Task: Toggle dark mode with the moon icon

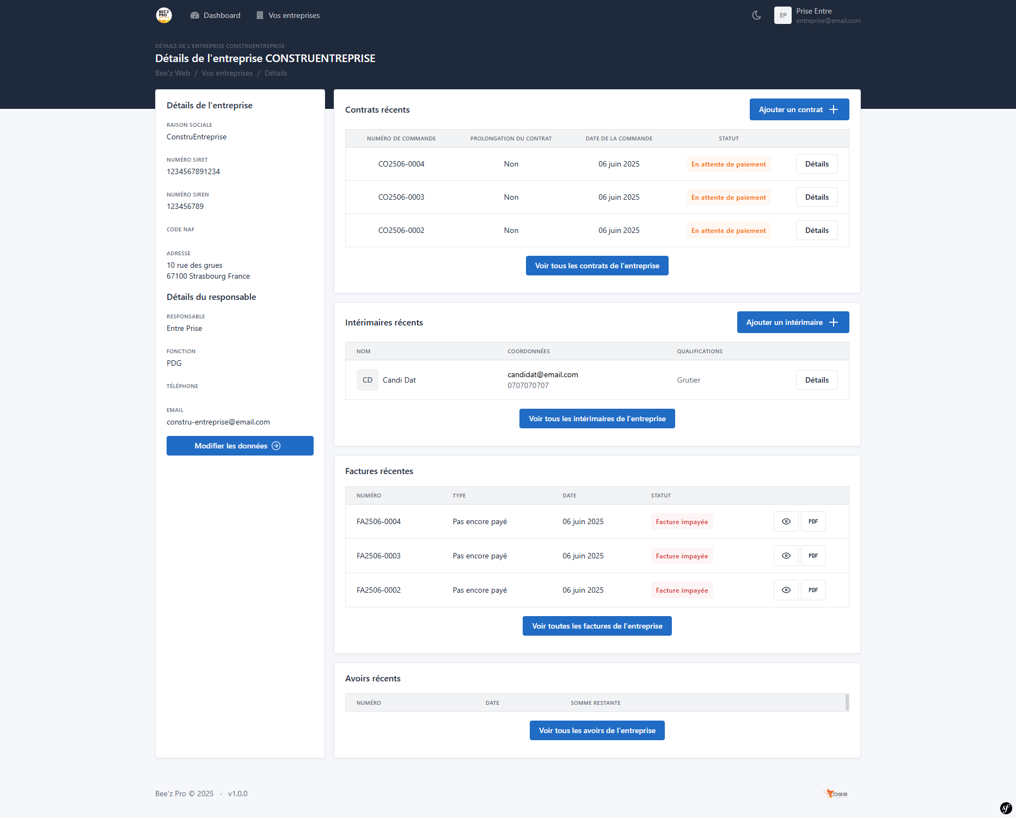Action: tap(756, 15)
